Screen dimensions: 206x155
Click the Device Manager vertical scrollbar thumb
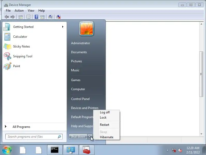[201, 74]
